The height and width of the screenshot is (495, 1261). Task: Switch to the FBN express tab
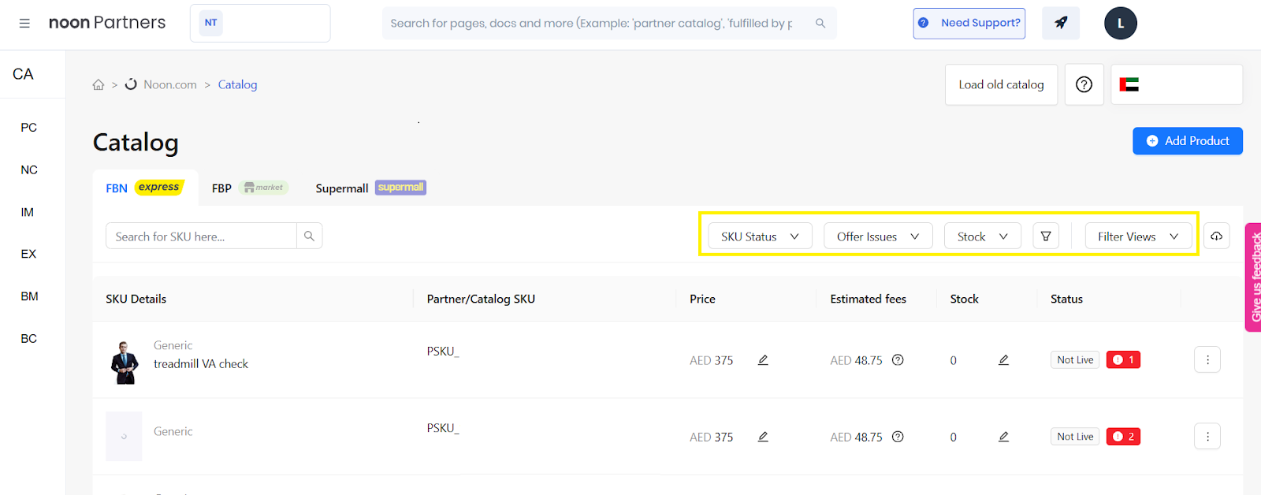[x=144, y=188]
